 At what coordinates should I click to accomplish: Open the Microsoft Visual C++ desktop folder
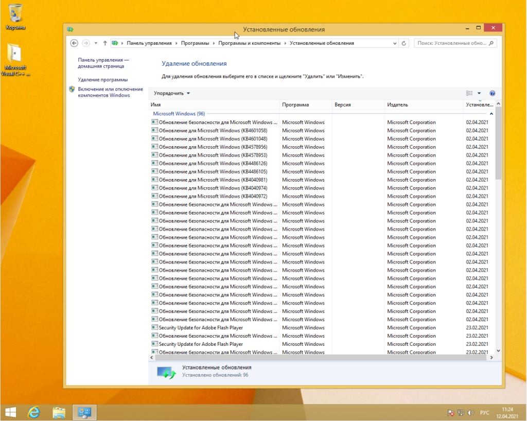click(x=15, y=60)
